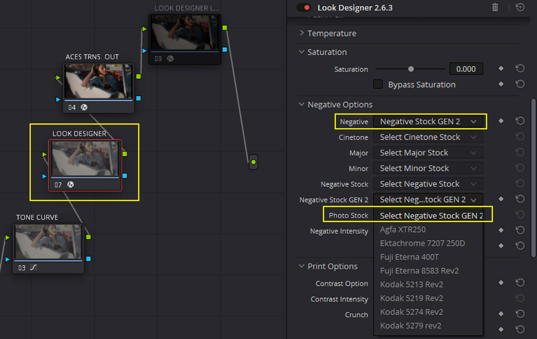537x339 pixels.
Task: Reset the Contrast Option setting
Action: coord(520,283)
